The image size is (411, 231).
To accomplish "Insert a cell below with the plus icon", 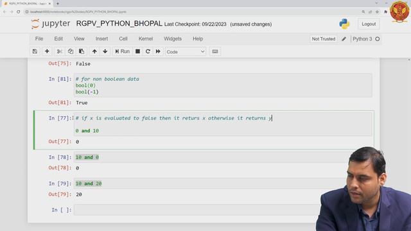I will pos(47,51).
